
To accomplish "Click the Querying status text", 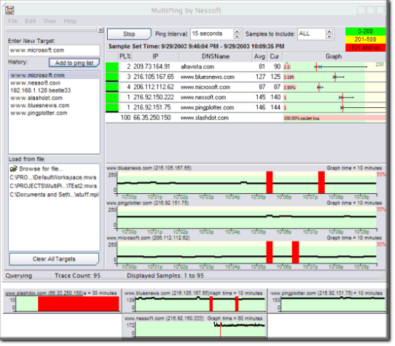I will click(18, 276).
